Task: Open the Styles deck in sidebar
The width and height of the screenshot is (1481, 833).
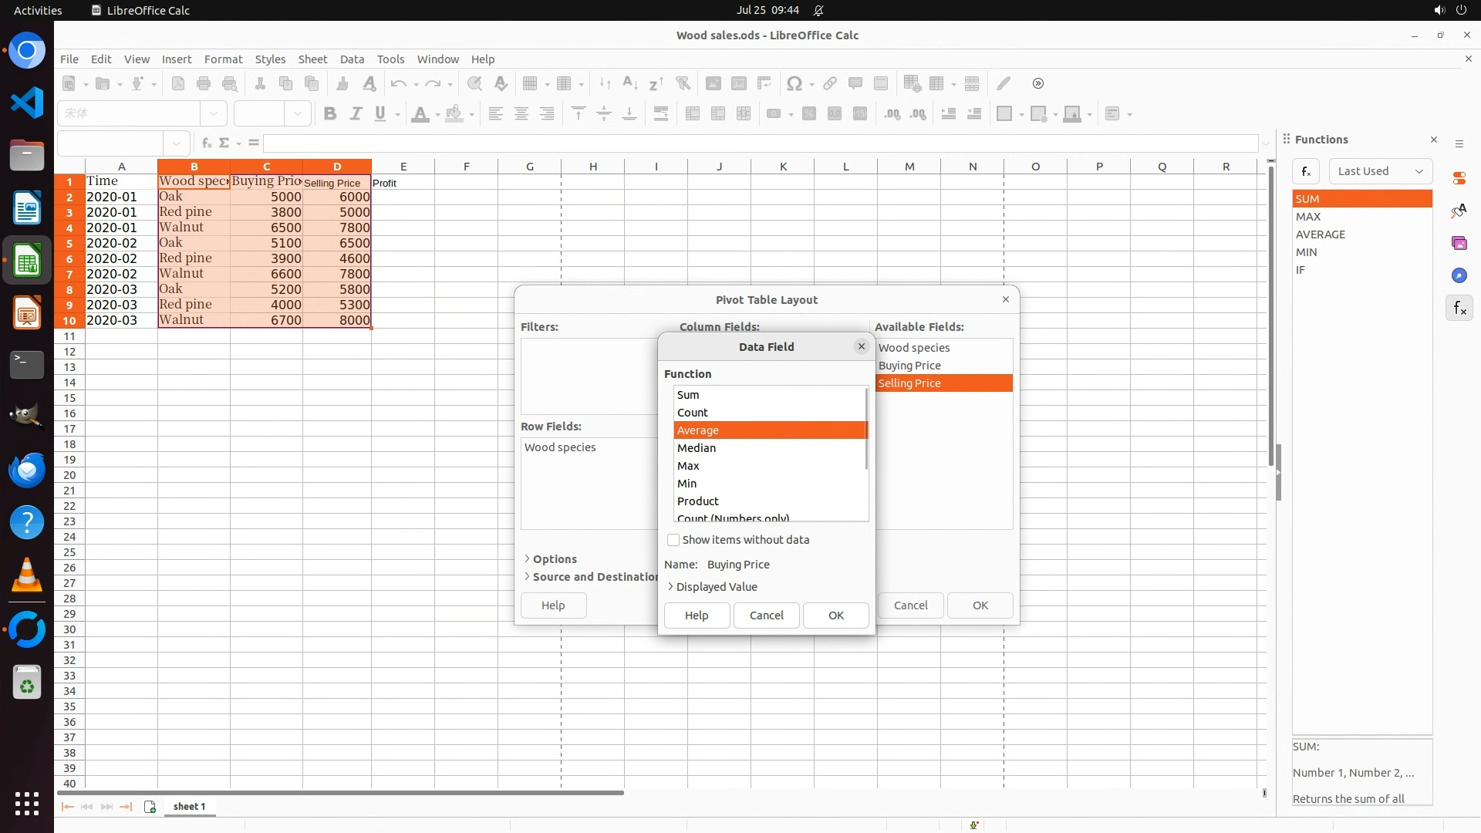Action: click(1459, 211)
